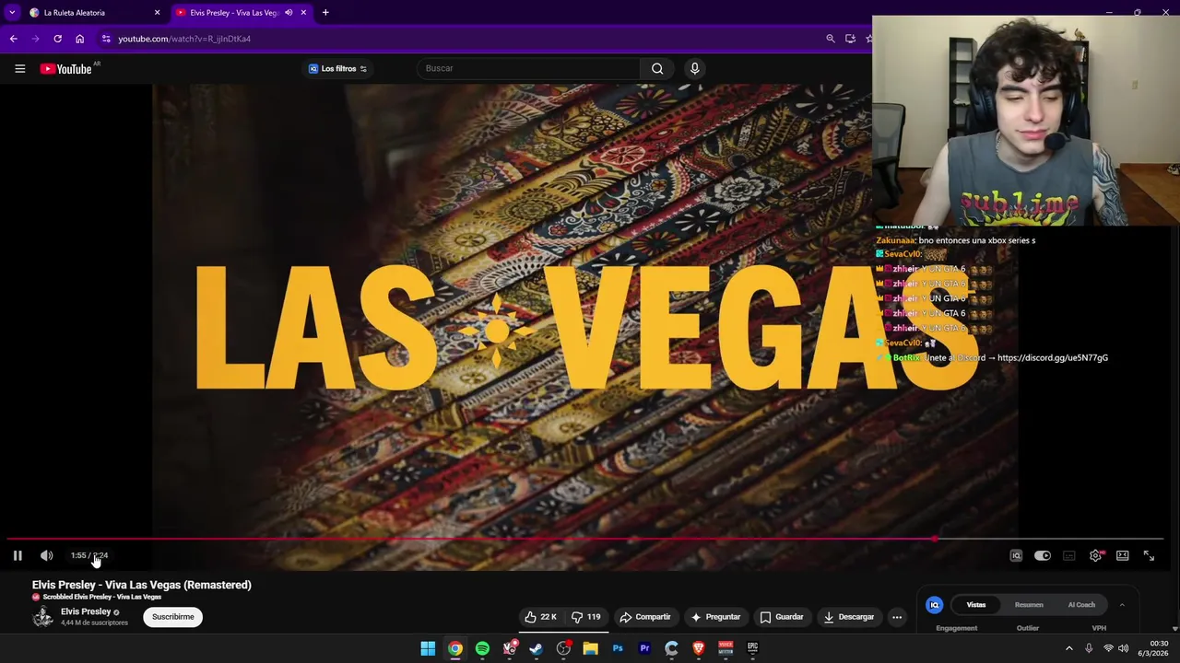Click the Descargar download button

click(849, 617)
